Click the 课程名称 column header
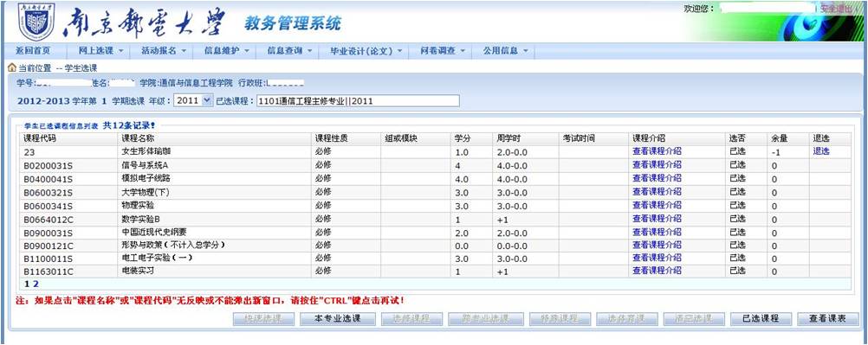The image size is (868, 345). [137, 137]
